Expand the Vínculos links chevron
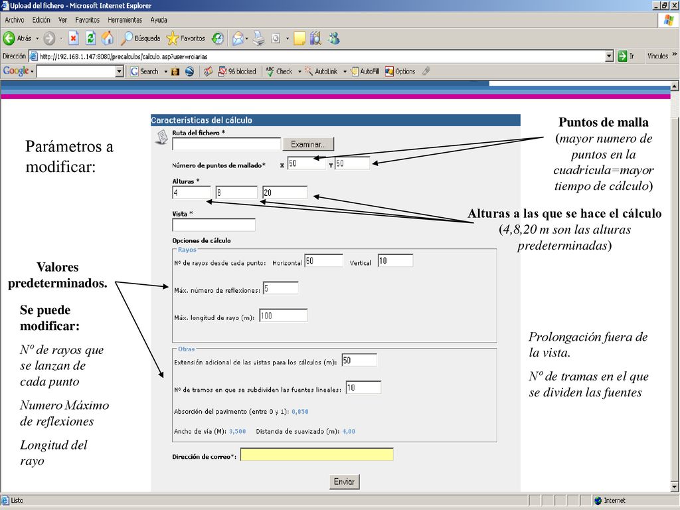 pyautogui.click(x=675, y=54)
